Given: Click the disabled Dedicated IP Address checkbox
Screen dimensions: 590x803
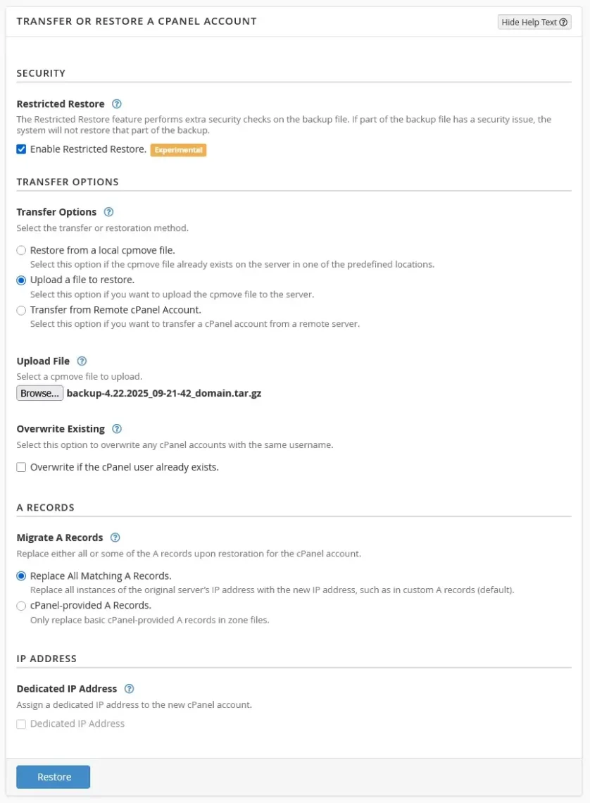Looking at the screenshot, I should pos(21,723).
